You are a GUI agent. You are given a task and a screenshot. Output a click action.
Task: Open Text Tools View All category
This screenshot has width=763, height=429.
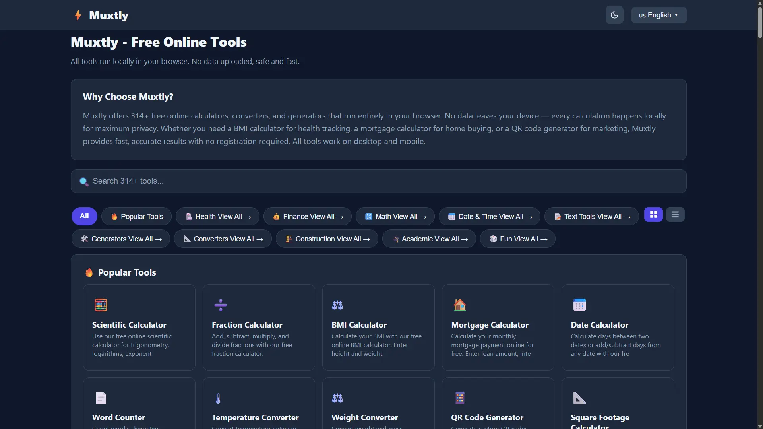[592, 217]
